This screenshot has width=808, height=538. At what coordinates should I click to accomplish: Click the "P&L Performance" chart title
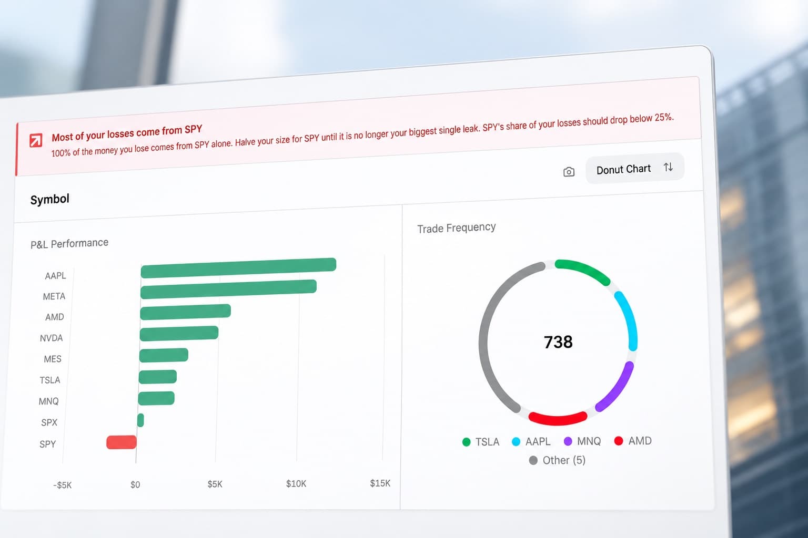69,243
